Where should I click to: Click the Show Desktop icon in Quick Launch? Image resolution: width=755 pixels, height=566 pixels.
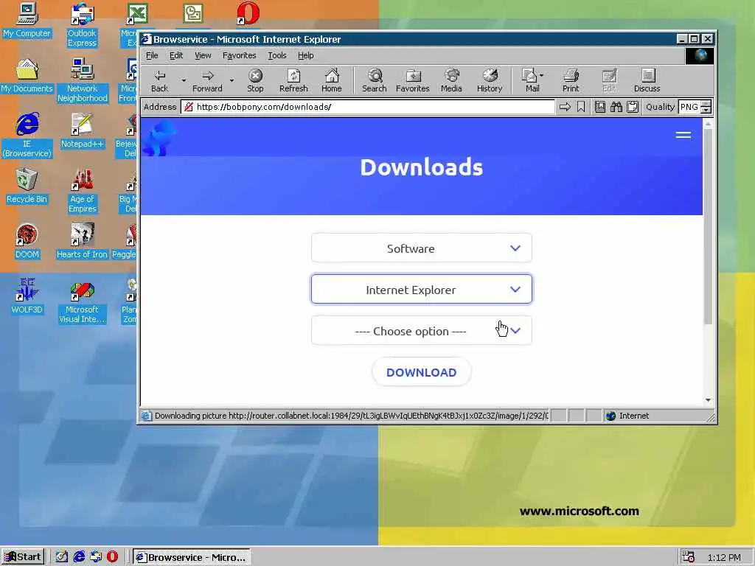[62, 557]
